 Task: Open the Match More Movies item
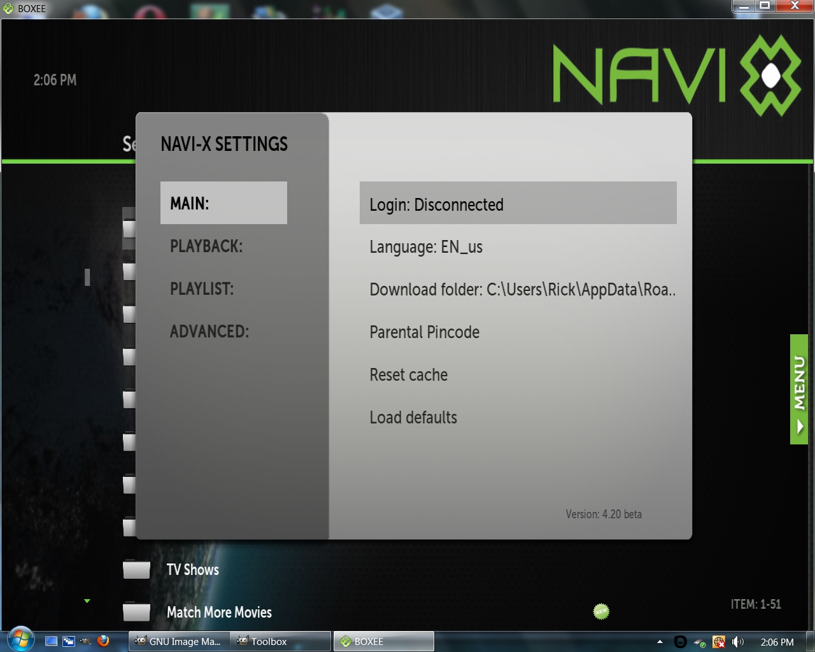coord(219,612)
